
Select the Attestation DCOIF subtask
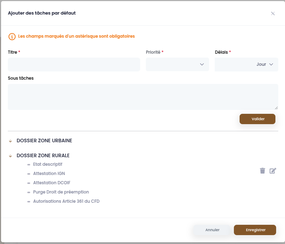(x=51, y=182)
